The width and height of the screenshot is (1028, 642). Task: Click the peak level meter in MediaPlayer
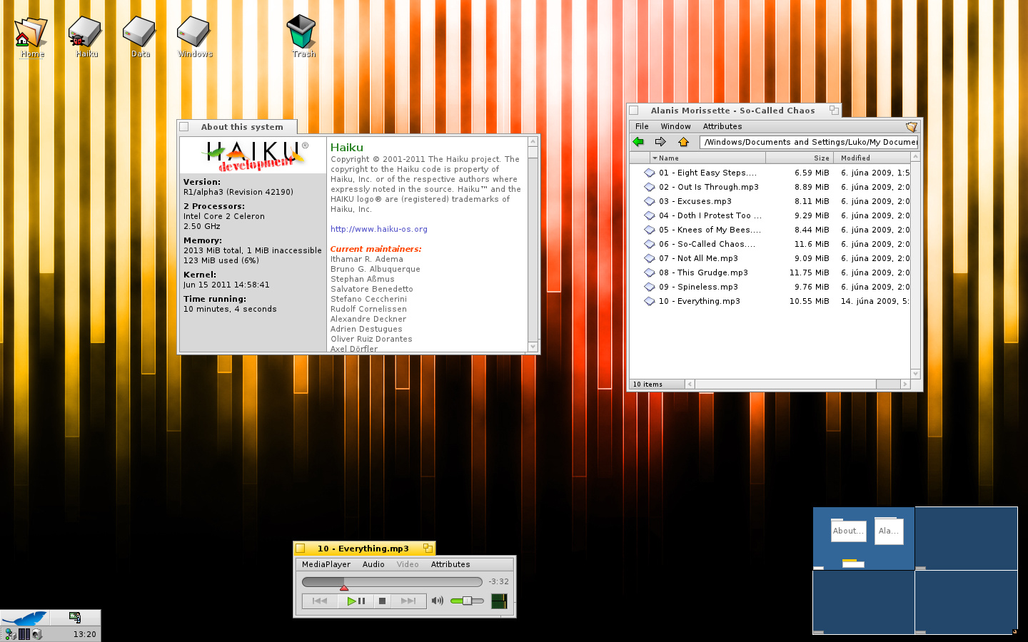pyautogui.click(x=499, y=601)
